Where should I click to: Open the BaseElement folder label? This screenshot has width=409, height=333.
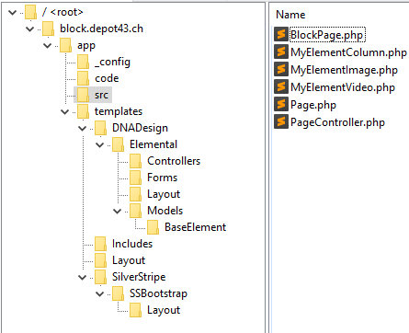195,227
